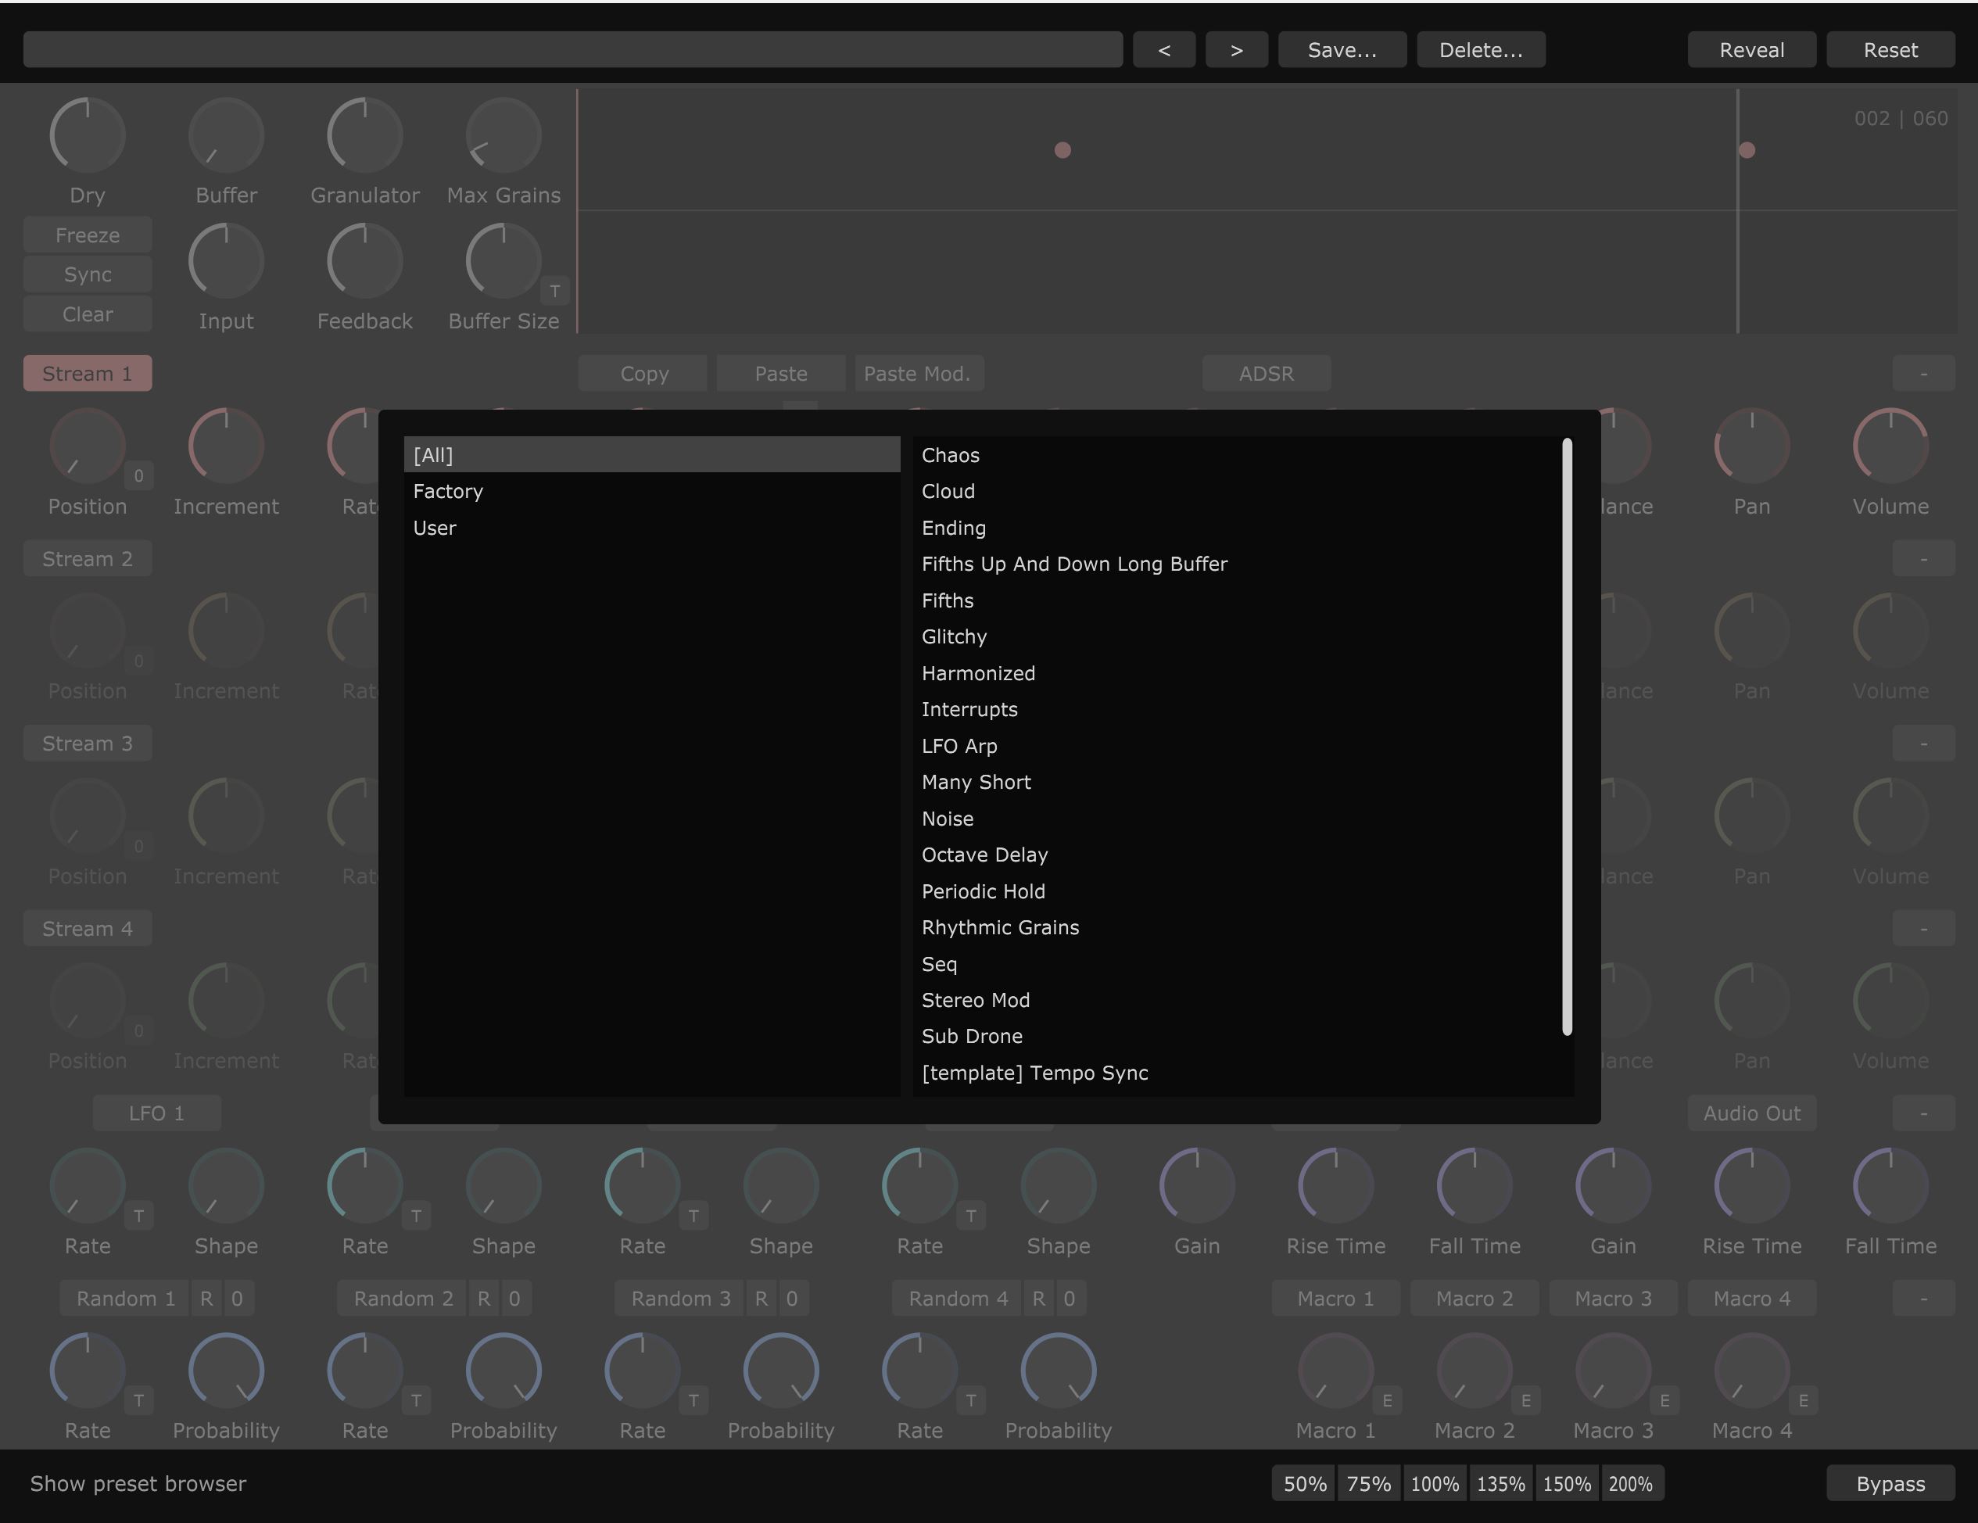Choose the Rhythmic Grains preset
Image resolution: width=1978 pixels, height=1523 pixels.
1000,927
